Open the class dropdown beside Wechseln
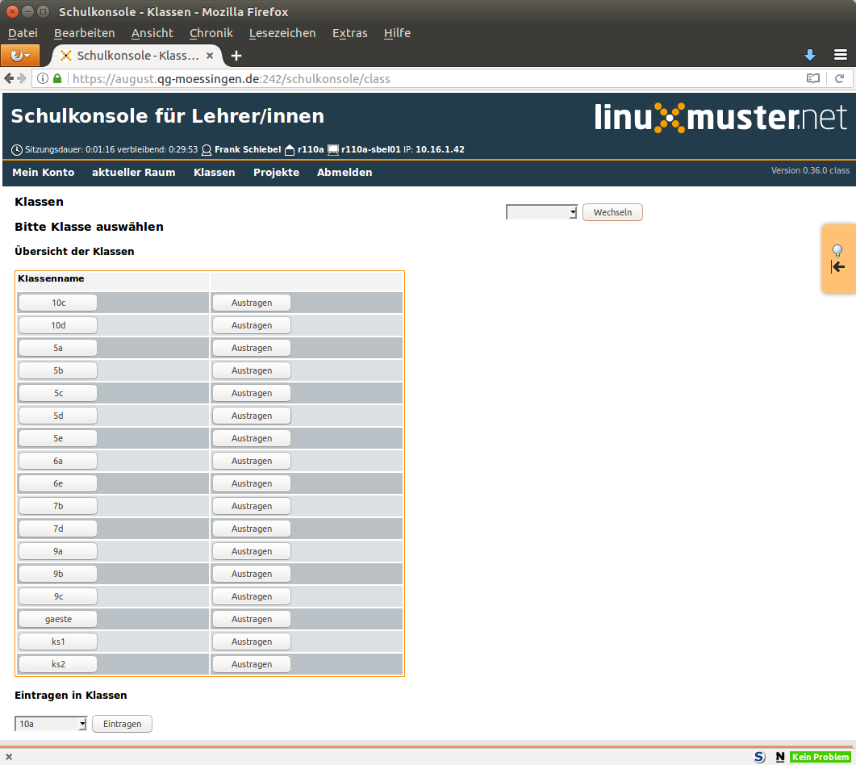The width and height of the screenshot is (856, 765). pyautogui.click(x=541, y=212)
